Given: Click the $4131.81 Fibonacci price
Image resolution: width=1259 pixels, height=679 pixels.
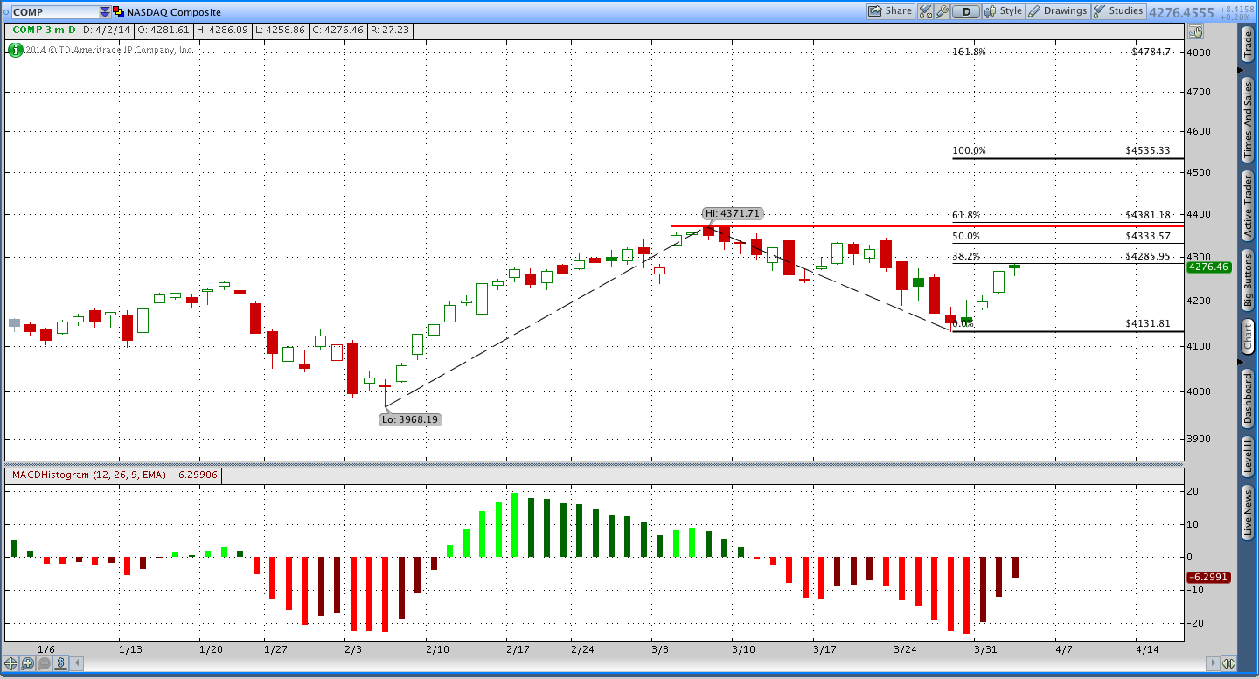Looking at the screenshot, I should point(1147,323).
